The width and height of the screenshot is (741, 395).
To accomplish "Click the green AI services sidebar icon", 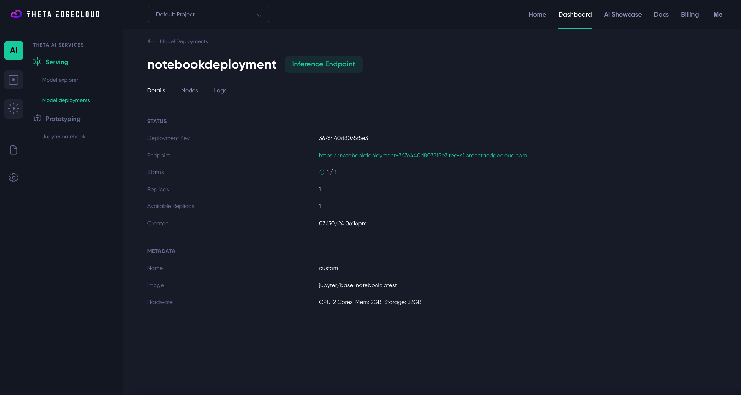I will pyautogui.click(x=14, y=50).
